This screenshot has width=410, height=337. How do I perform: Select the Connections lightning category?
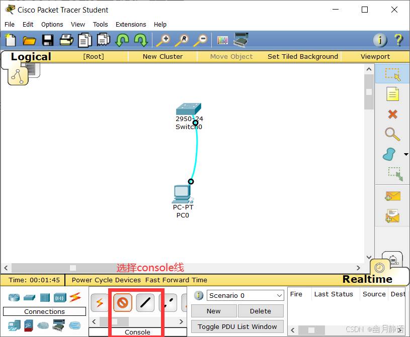(75, 297)
